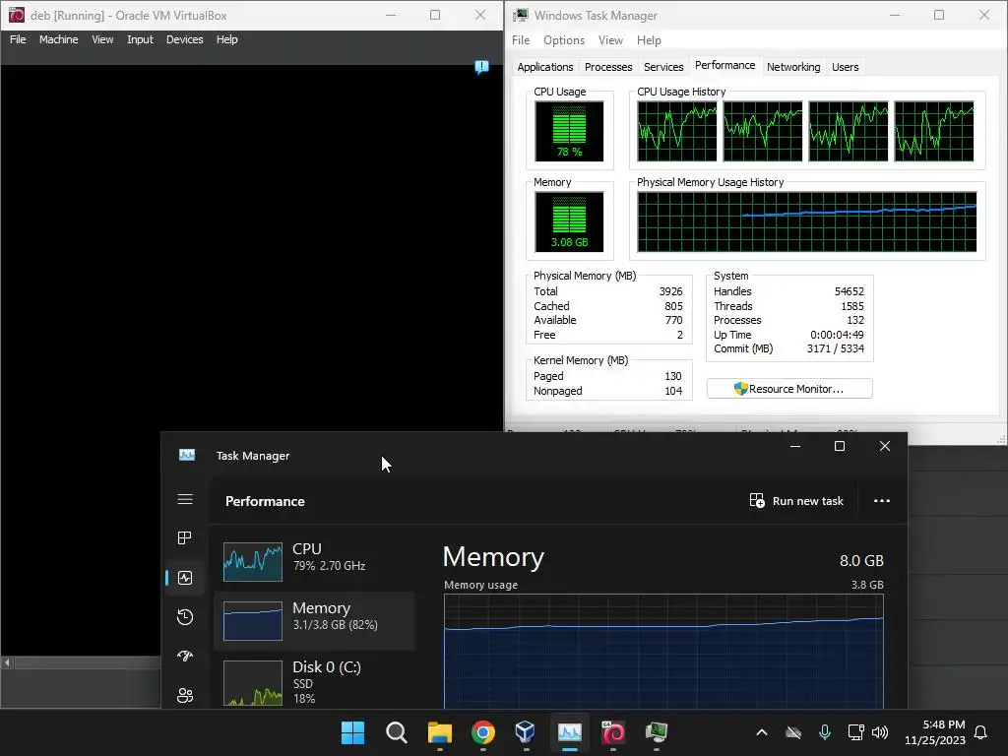Click VirtualBox notification icon in VM window

coord(481,67)
